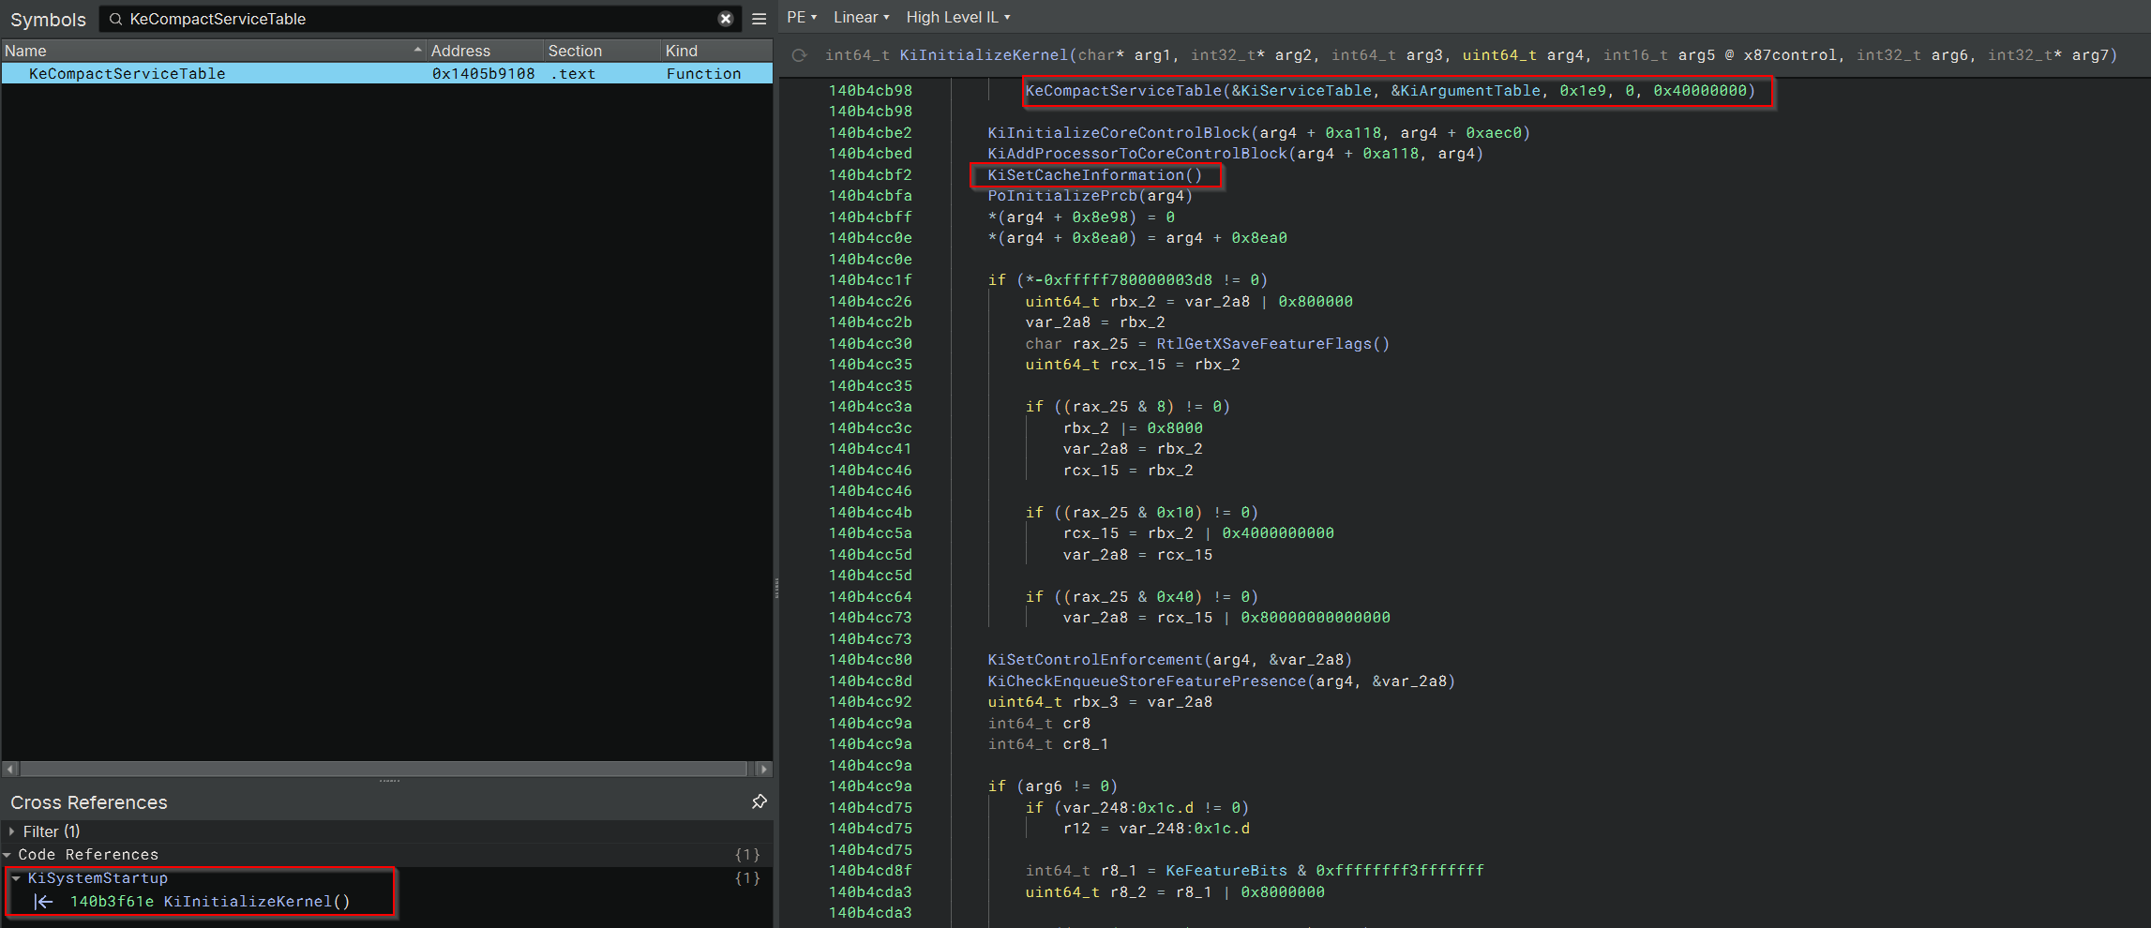Click the RtlGetXSaveFeatureFlags() call
The height and width of the screenshot is (928, 2151).
click(x=1272, y=344)
